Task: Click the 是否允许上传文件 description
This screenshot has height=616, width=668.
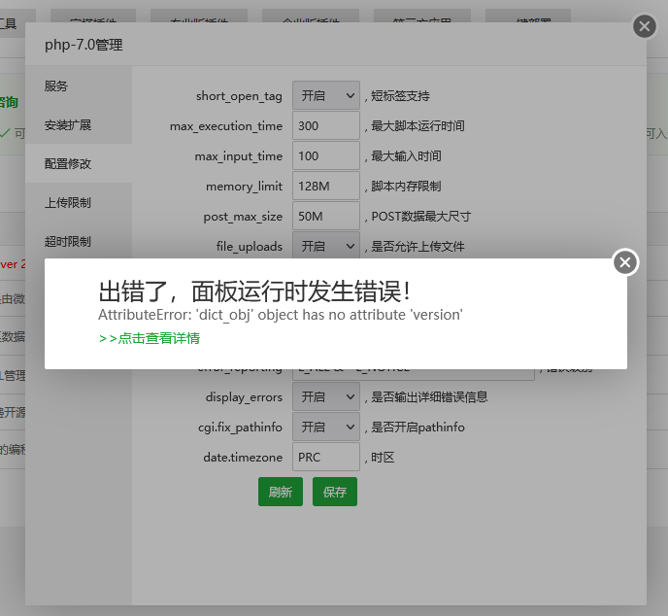Action: coord(417,247)
